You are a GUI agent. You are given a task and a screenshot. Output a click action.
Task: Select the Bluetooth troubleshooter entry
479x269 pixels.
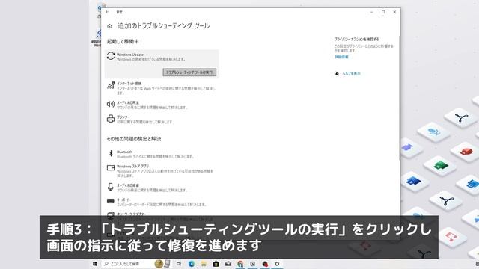coord(162,154)
